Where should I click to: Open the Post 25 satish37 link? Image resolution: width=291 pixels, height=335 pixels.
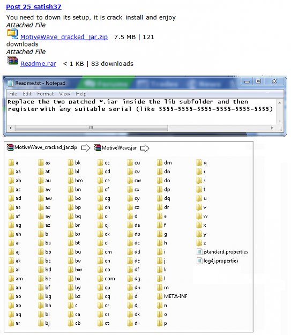(34, 7)
